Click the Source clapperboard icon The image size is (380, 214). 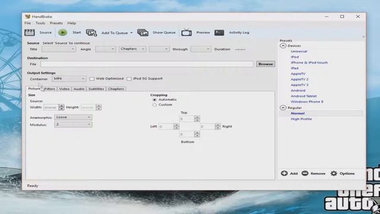click(30, 32)
